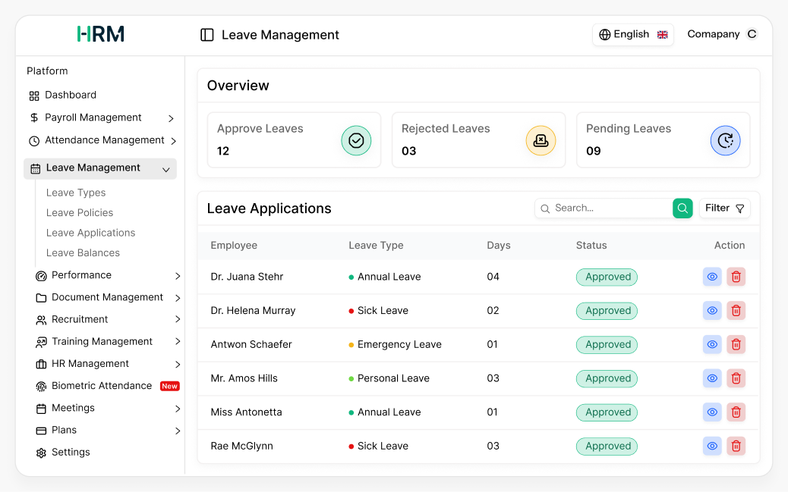Open the Filter options

[725, 208]
